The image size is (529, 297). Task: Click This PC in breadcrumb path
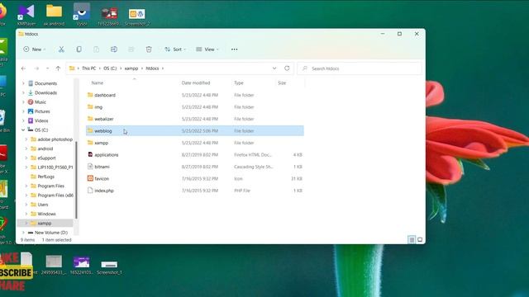click(89, 68)
